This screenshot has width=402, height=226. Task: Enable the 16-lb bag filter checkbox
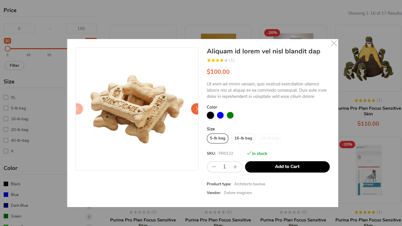(x=6, y=119)
